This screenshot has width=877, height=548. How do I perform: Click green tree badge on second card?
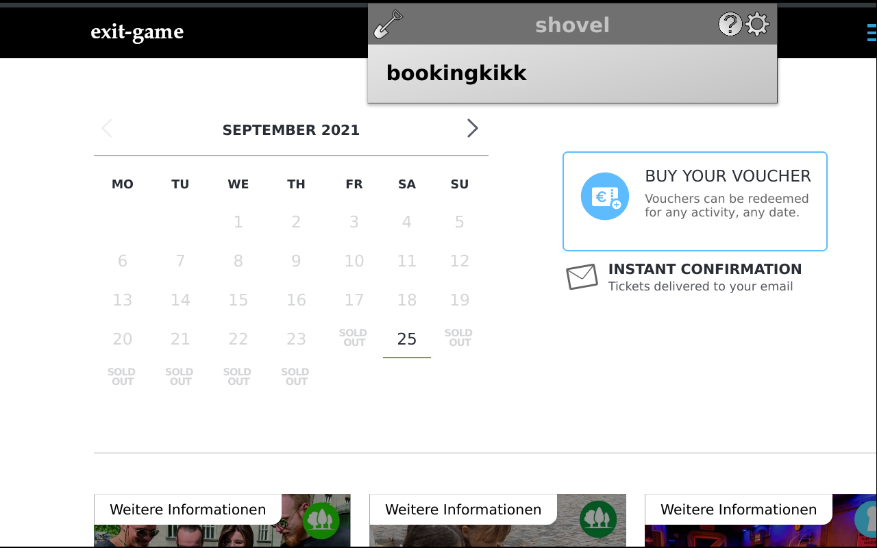(x=597, y=520)
